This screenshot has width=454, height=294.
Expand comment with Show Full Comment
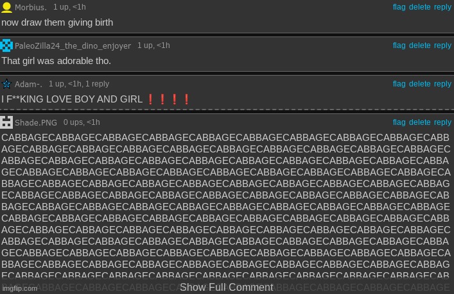click(x=227, y=287)
